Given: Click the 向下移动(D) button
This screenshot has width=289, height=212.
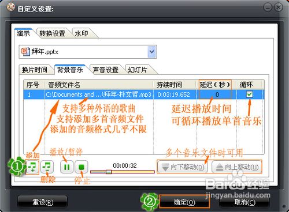Looking at the screenshot, I should tap(183, 167).
